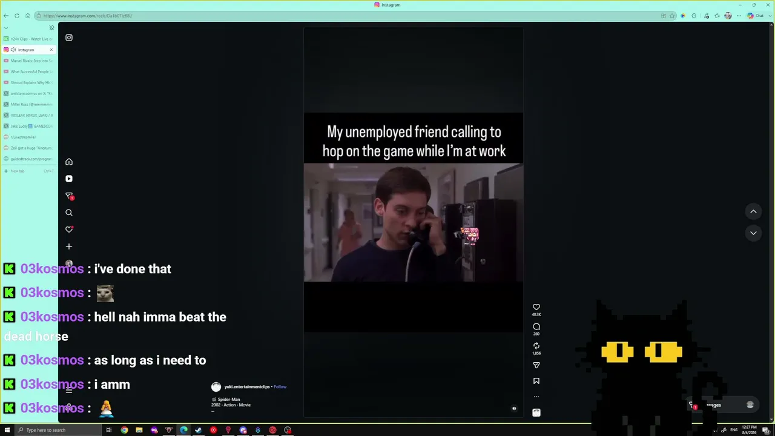Switch to the guidedtrack.com tab
The height and width of the screenshot is (436, 775).
[x=29, y=159]
